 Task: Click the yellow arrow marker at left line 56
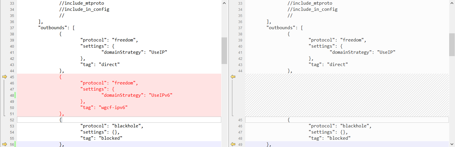pos(4,144)
